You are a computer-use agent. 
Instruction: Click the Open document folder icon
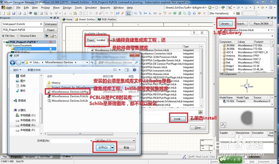point(9,13)
